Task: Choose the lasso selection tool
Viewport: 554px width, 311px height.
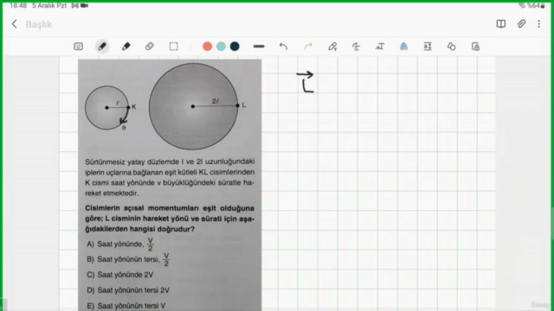Action: pyautogui.click(x=173, y=46)
